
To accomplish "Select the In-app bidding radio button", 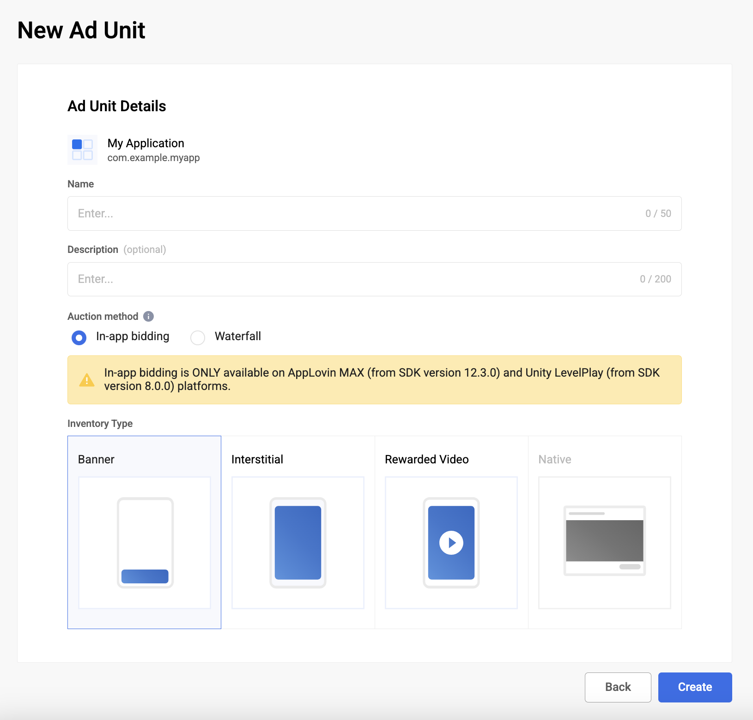I will (79, 337).
